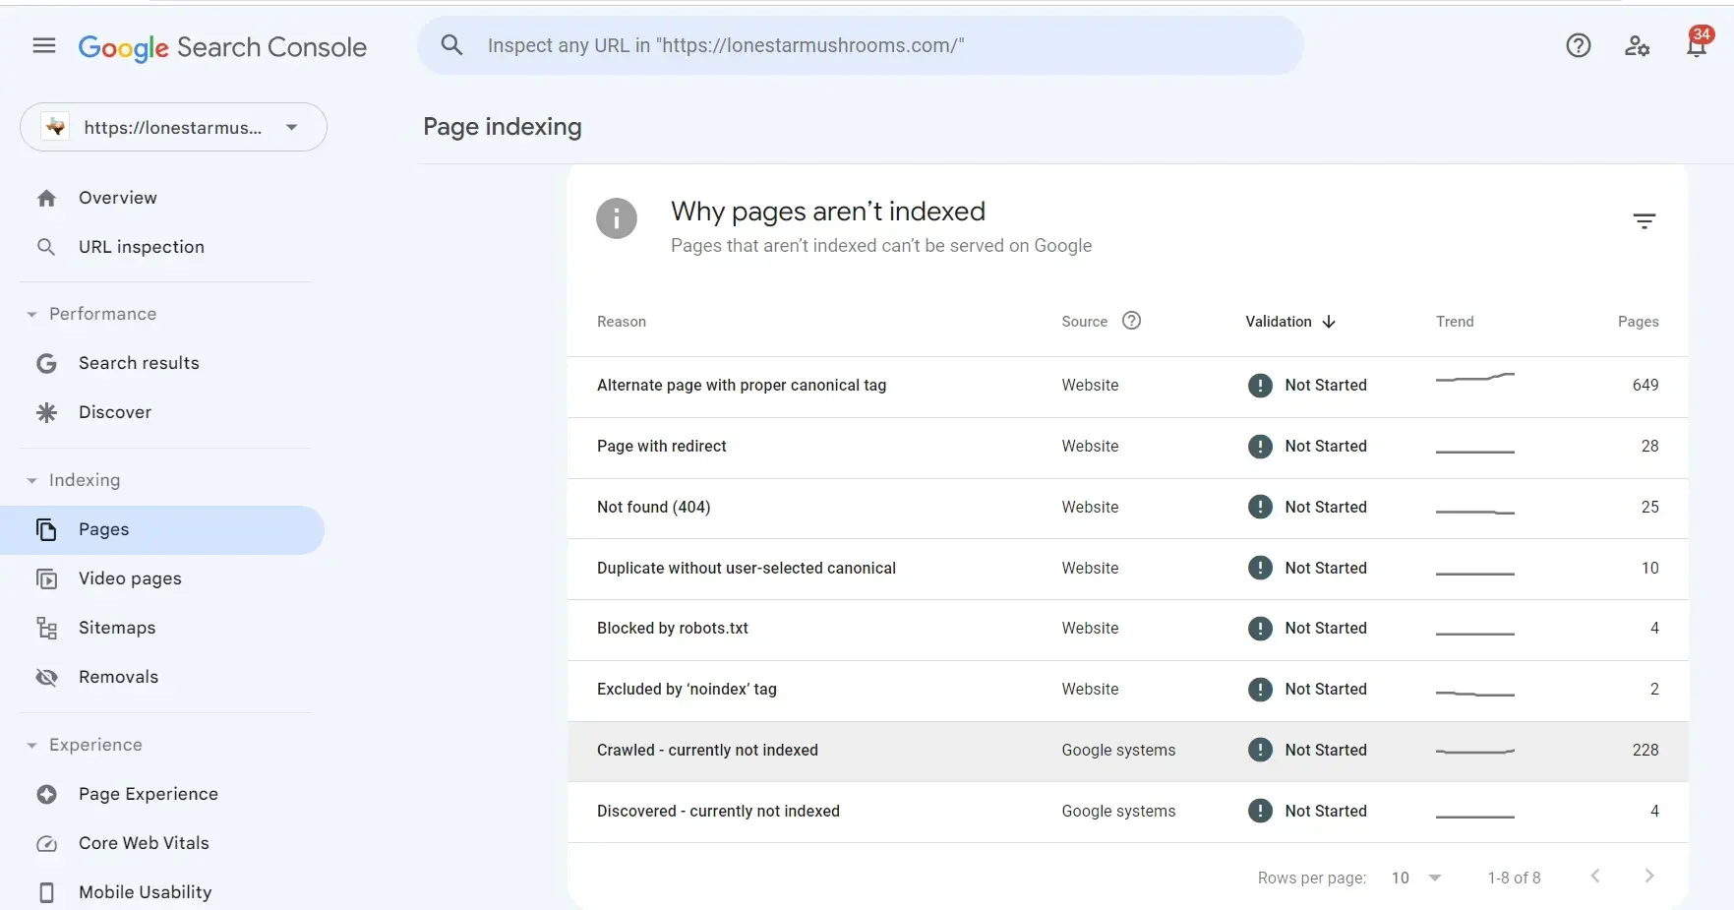1734x910 pixels.
Task: Go to next page of results arrow
Action: tap(1649, 877)
